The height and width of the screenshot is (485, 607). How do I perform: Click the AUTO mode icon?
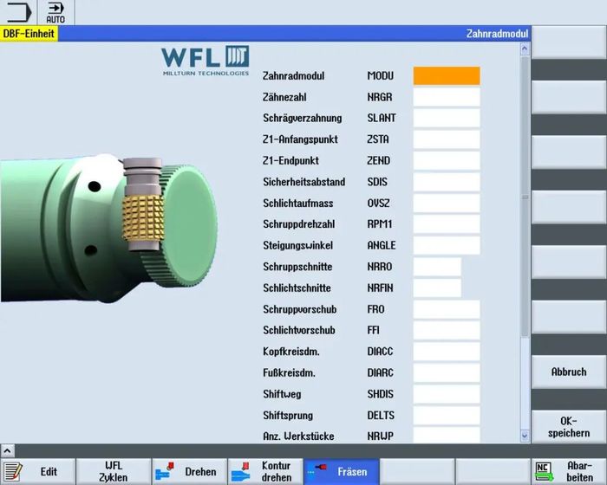55,12
